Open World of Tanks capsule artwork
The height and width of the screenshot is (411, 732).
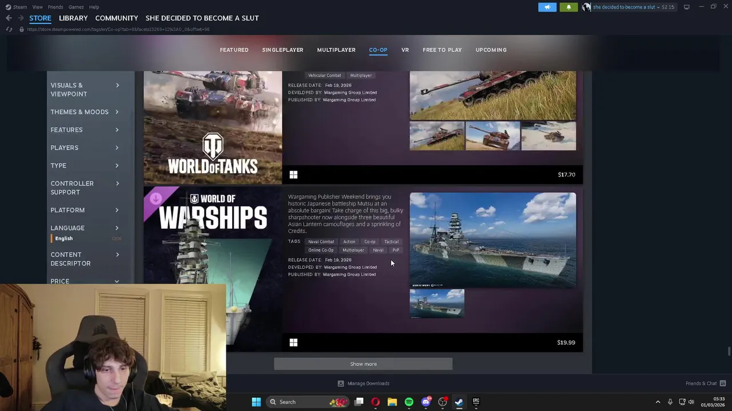[213, 127]
